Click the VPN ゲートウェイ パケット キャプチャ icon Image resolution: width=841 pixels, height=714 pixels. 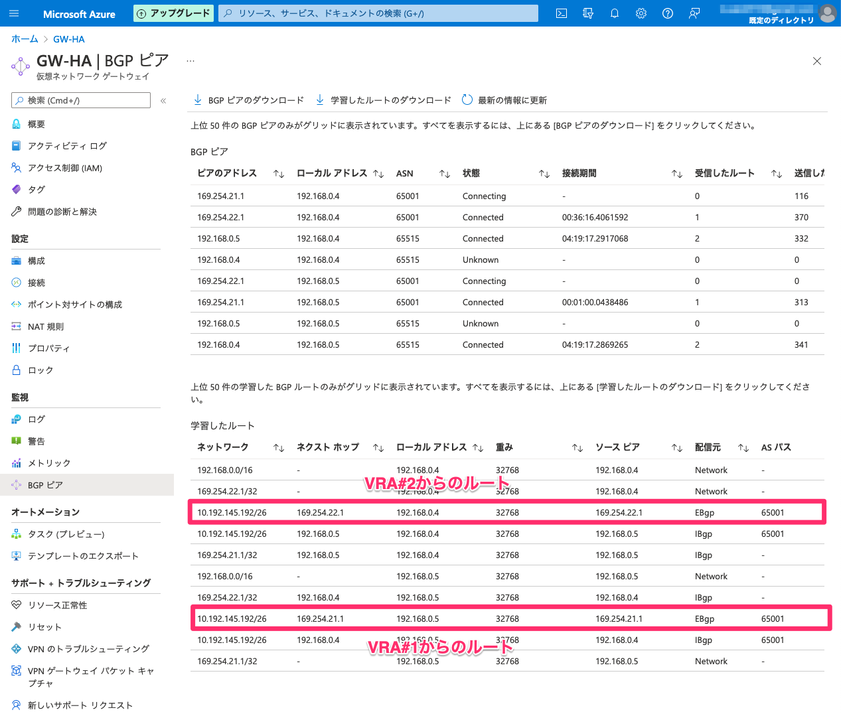17,671
